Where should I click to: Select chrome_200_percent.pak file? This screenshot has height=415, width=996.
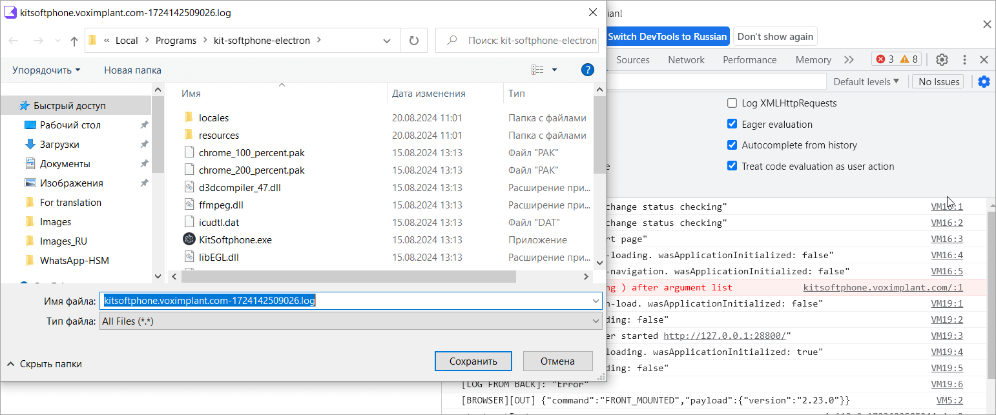coord(251,170)
